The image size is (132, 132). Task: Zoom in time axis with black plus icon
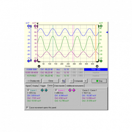click(97, 66)
